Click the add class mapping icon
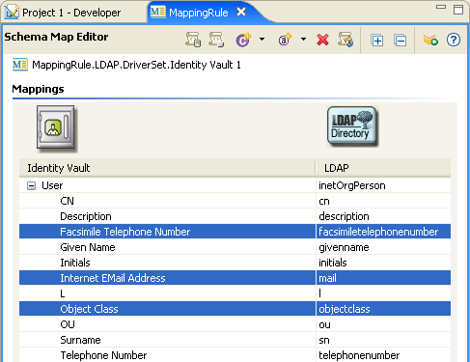The width and height of the screenshot is (470, 362). [x=243, y=40]
